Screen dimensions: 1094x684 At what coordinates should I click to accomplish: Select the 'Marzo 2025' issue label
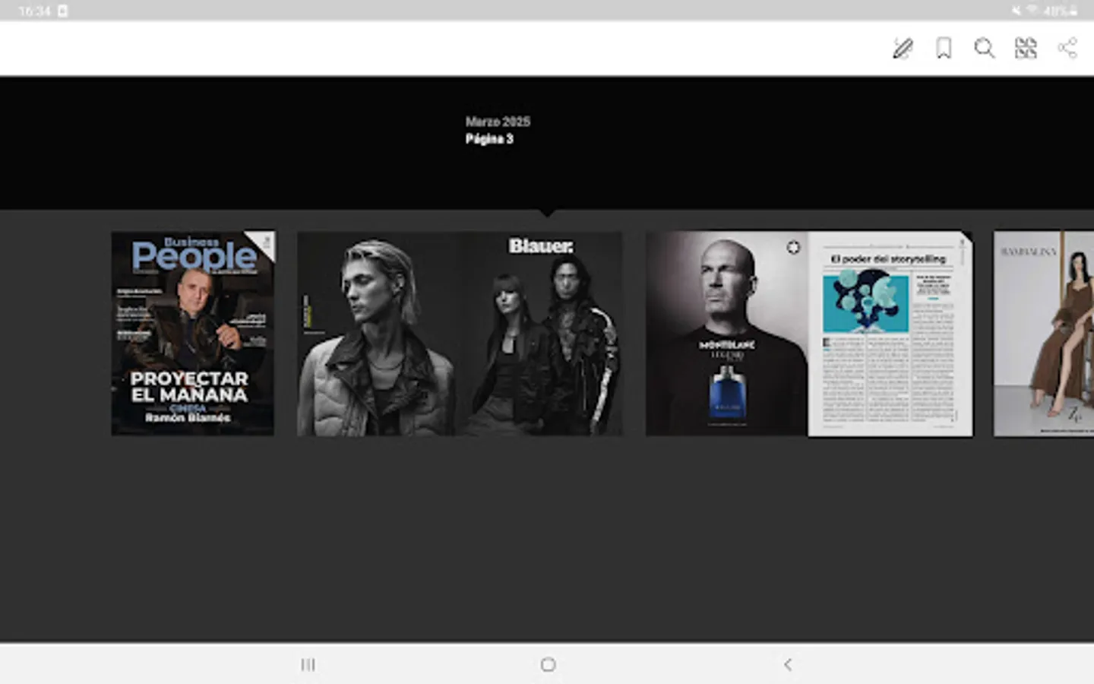coord(498,122)
